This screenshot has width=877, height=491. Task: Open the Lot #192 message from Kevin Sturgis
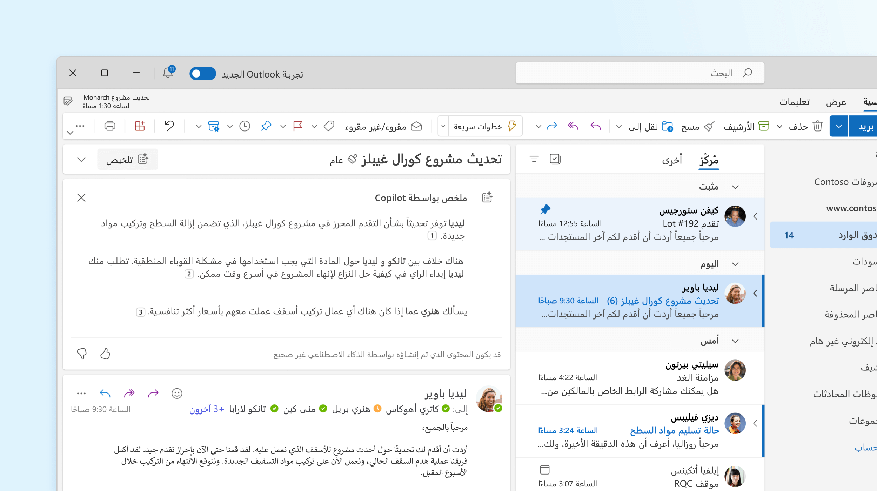[x=640, y=224]
